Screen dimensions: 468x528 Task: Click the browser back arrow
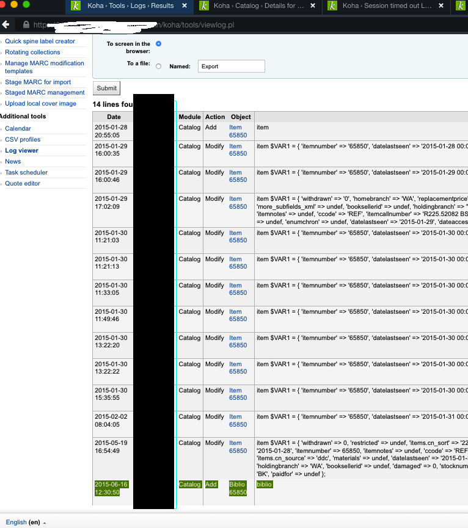(6, 25)
